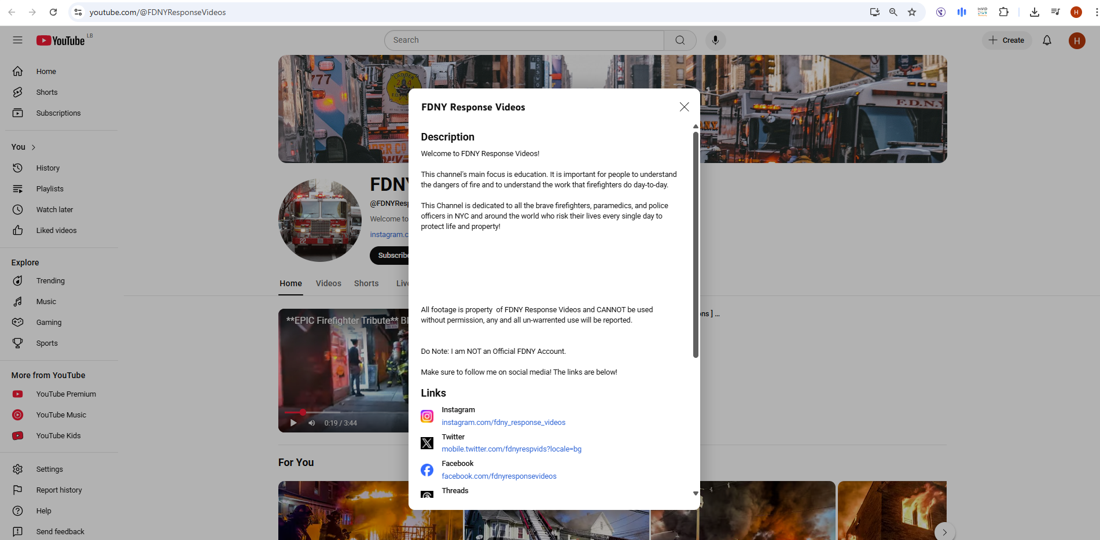The image size is (1100, 540).
Task: Click the voice search microphone icon
Action: [715, 40]
